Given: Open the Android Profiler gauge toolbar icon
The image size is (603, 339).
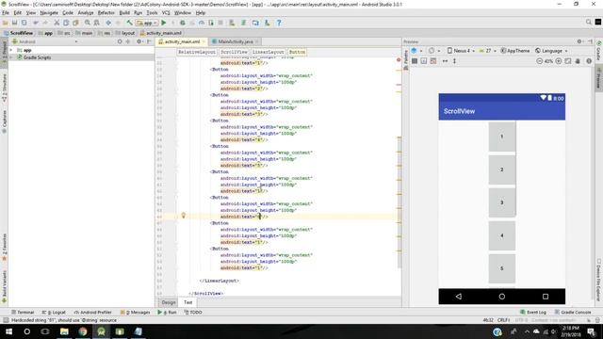Looking at the screenshot, I should [x=202, y=23].
